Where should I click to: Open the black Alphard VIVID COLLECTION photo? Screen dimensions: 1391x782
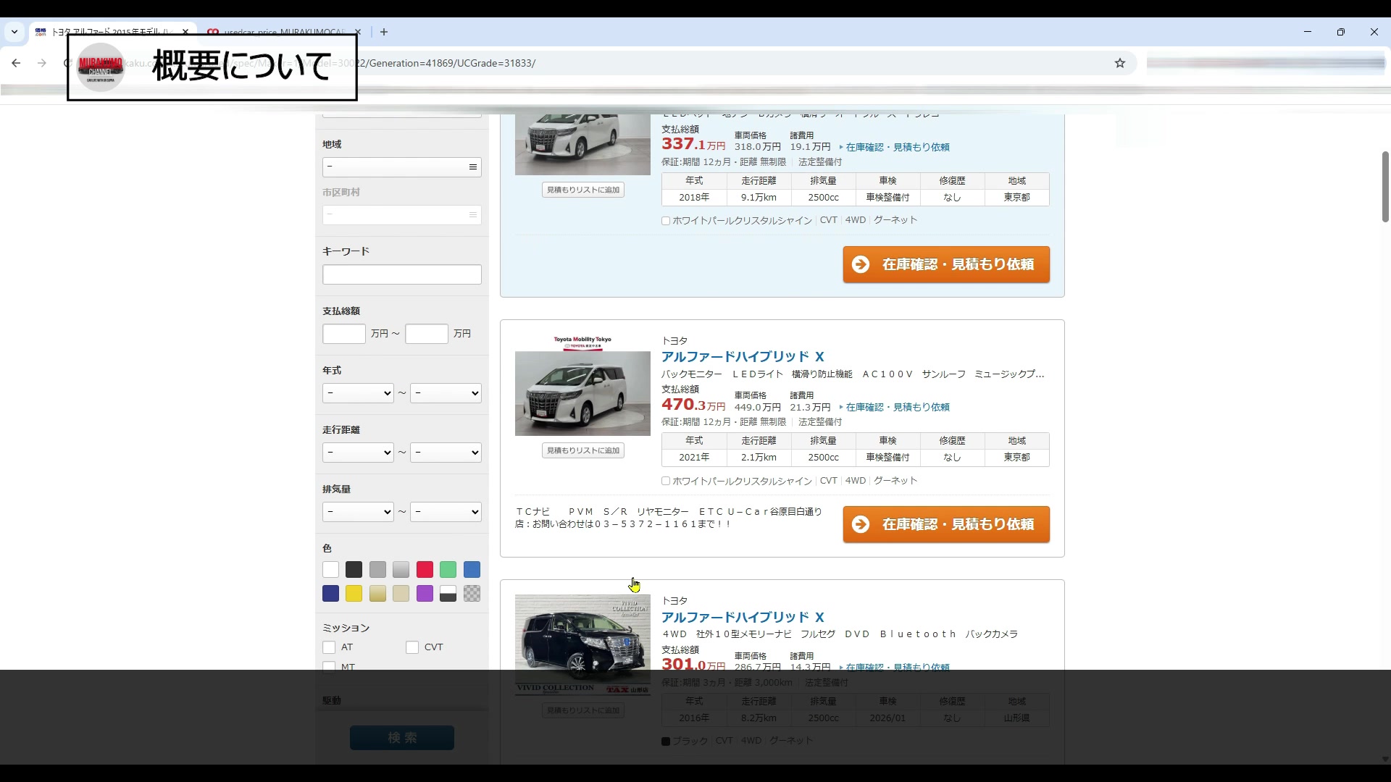coord(582,645)
